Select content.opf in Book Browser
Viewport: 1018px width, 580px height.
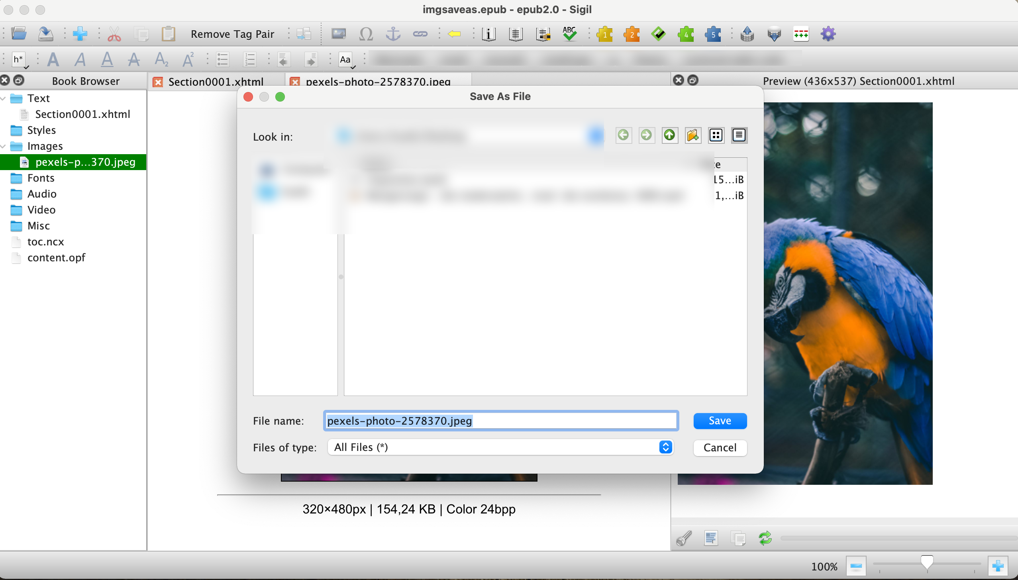[56, 258]
